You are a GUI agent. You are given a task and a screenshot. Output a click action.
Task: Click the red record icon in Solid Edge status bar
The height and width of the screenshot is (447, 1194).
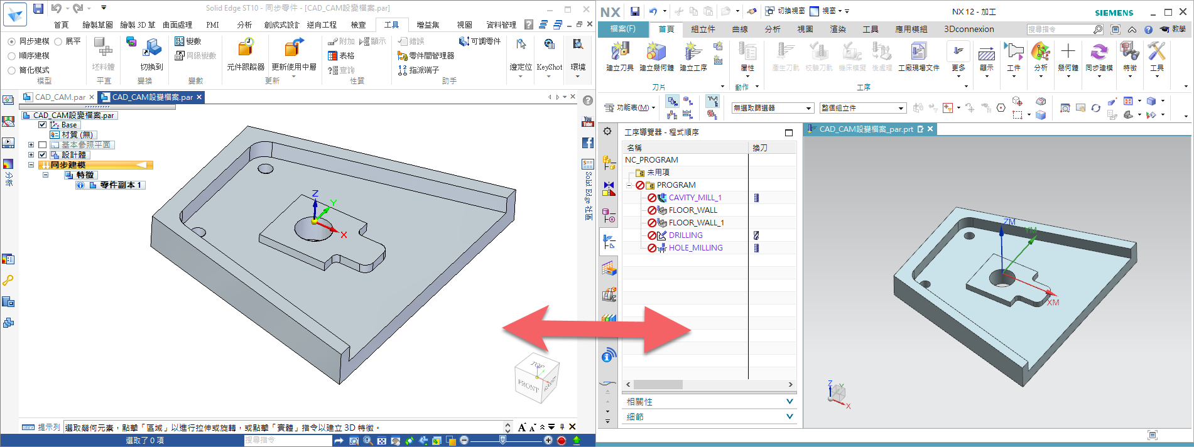pos(562,440)
